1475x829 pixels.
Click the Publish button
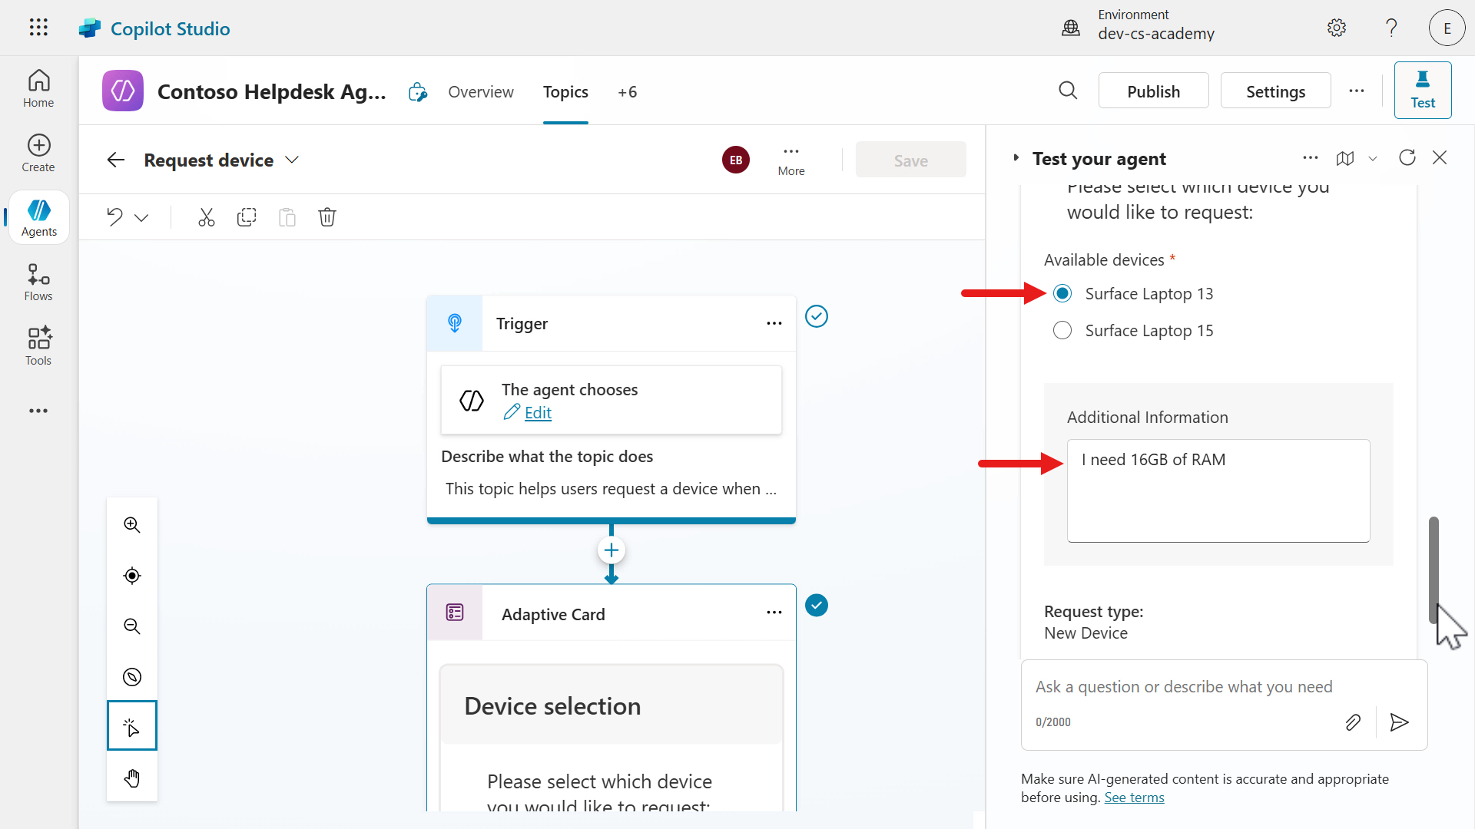pos(1153,91)
